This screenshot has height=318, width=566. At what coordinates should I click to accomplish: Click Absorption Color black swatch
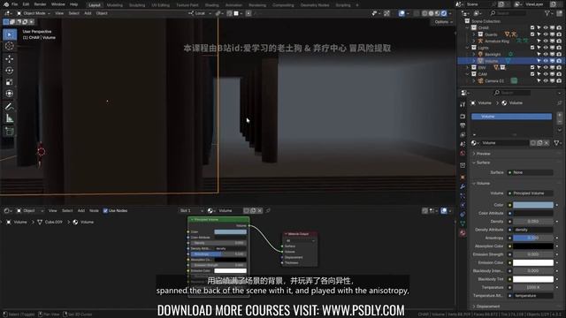[x=533, y=246]
